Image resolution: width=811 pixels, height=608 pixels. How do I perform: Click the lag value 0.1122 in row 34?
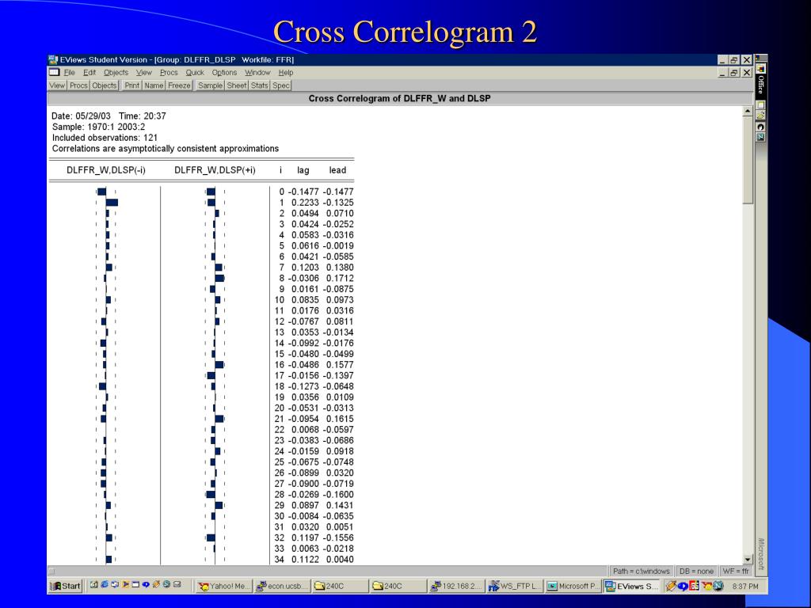click(305, 560)
